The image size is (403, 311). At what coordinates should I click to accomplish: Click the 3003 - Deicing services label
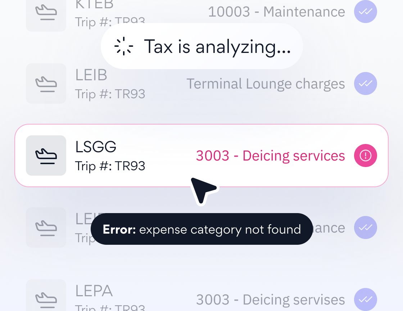[271, 155]
